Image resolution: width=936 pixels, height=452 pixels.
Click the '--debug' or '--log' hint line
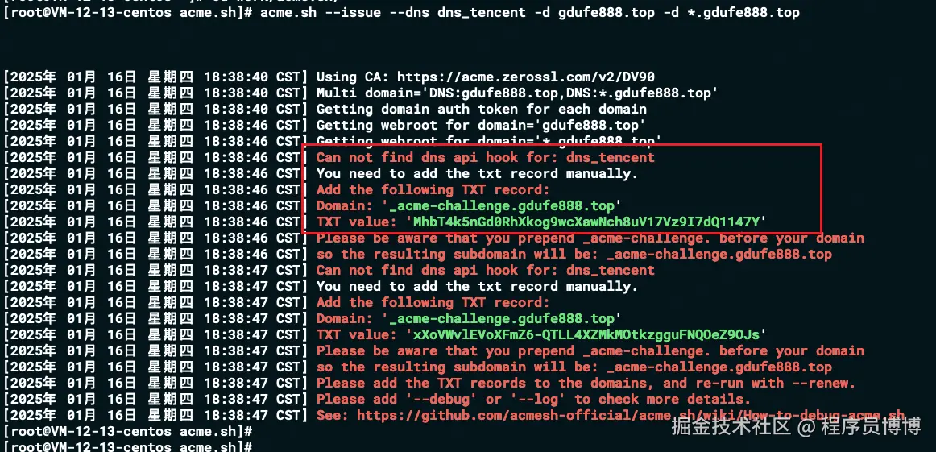pyautogui.click(x=533, y=399)
